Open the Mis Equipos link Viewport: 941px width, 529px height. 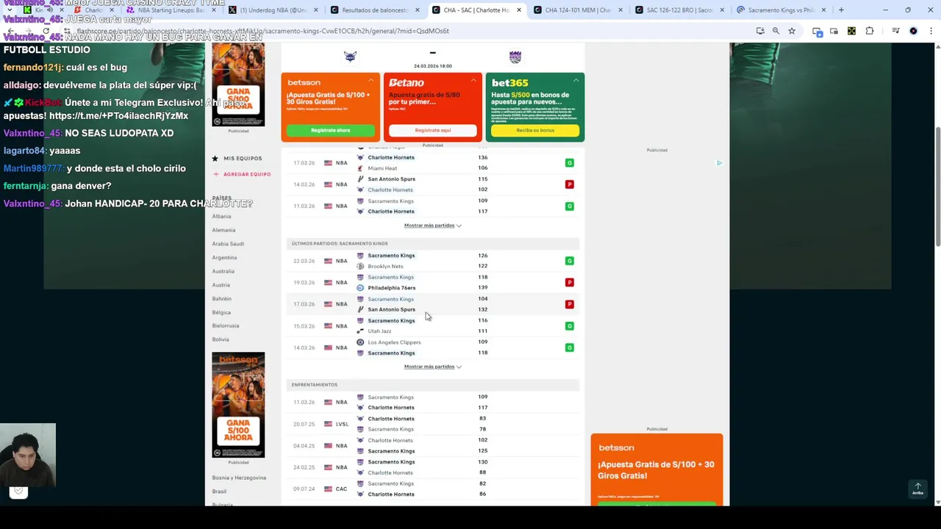243,158
